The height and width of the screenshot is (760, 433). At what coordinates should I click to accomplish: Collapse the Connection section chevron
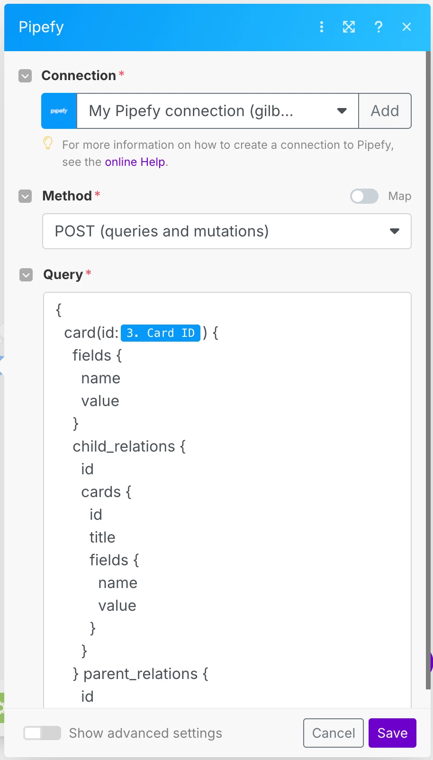click(25, 76)
